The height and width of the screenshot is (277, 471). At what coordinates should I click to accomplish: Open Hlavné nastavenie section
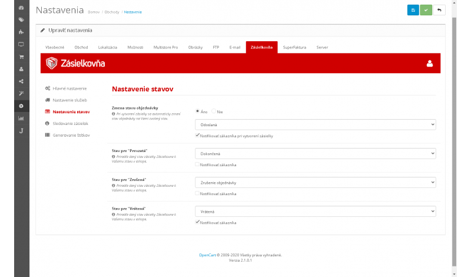(x=66, y=88)
